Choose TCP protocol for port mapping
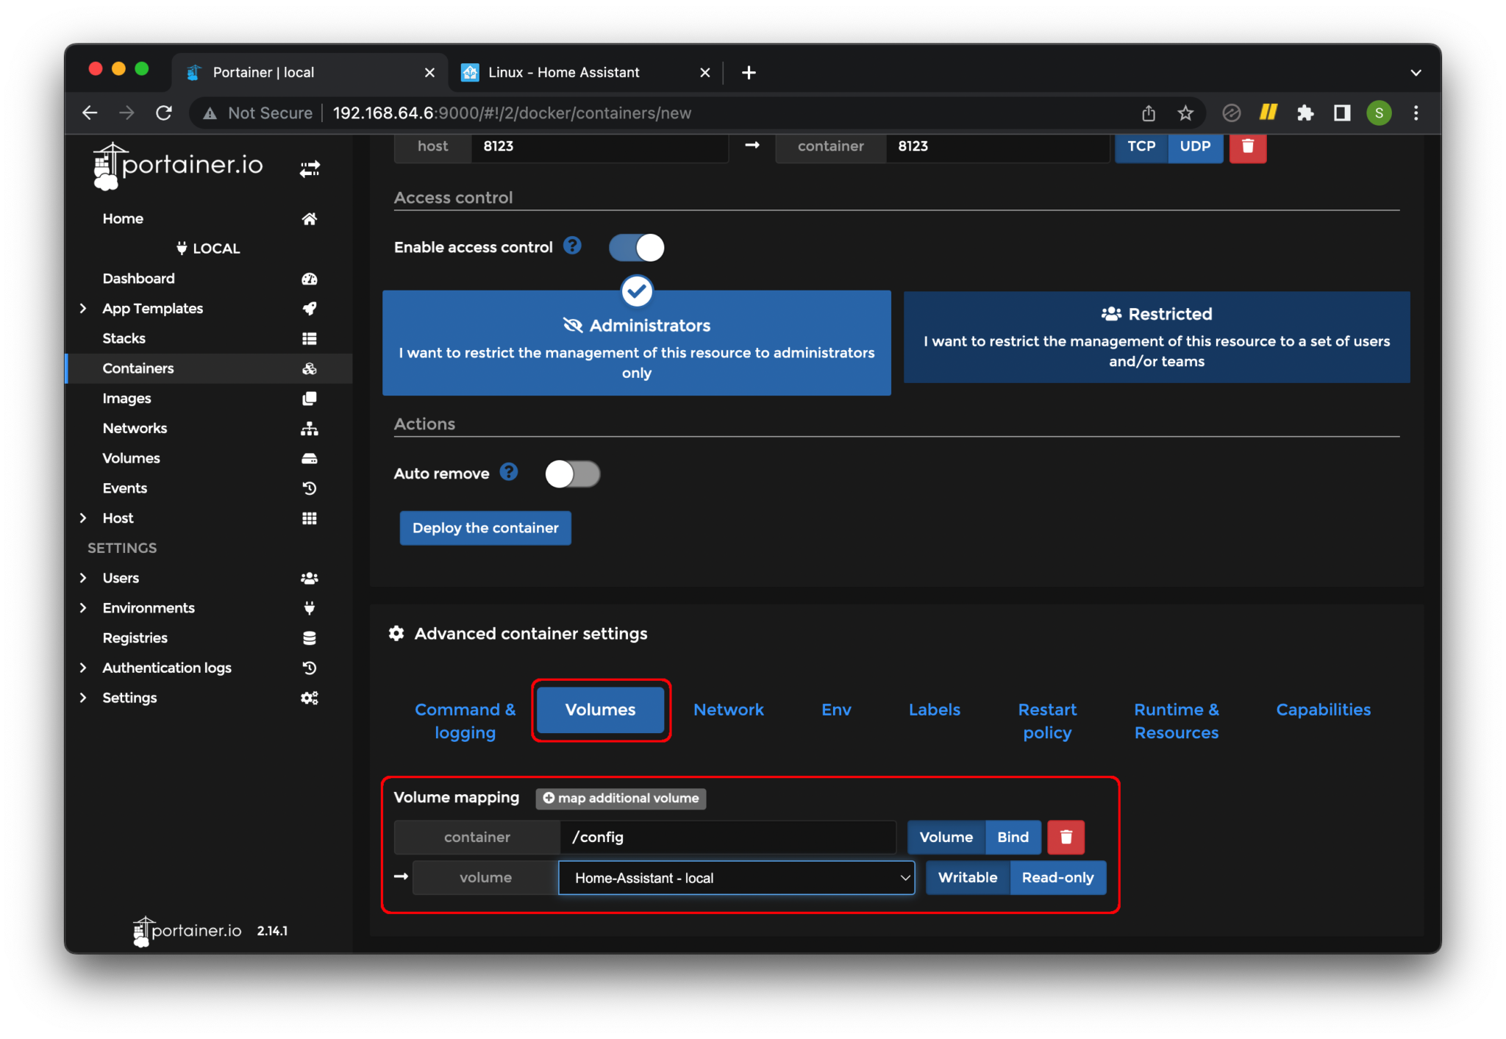 click(x=1141, y=146)
